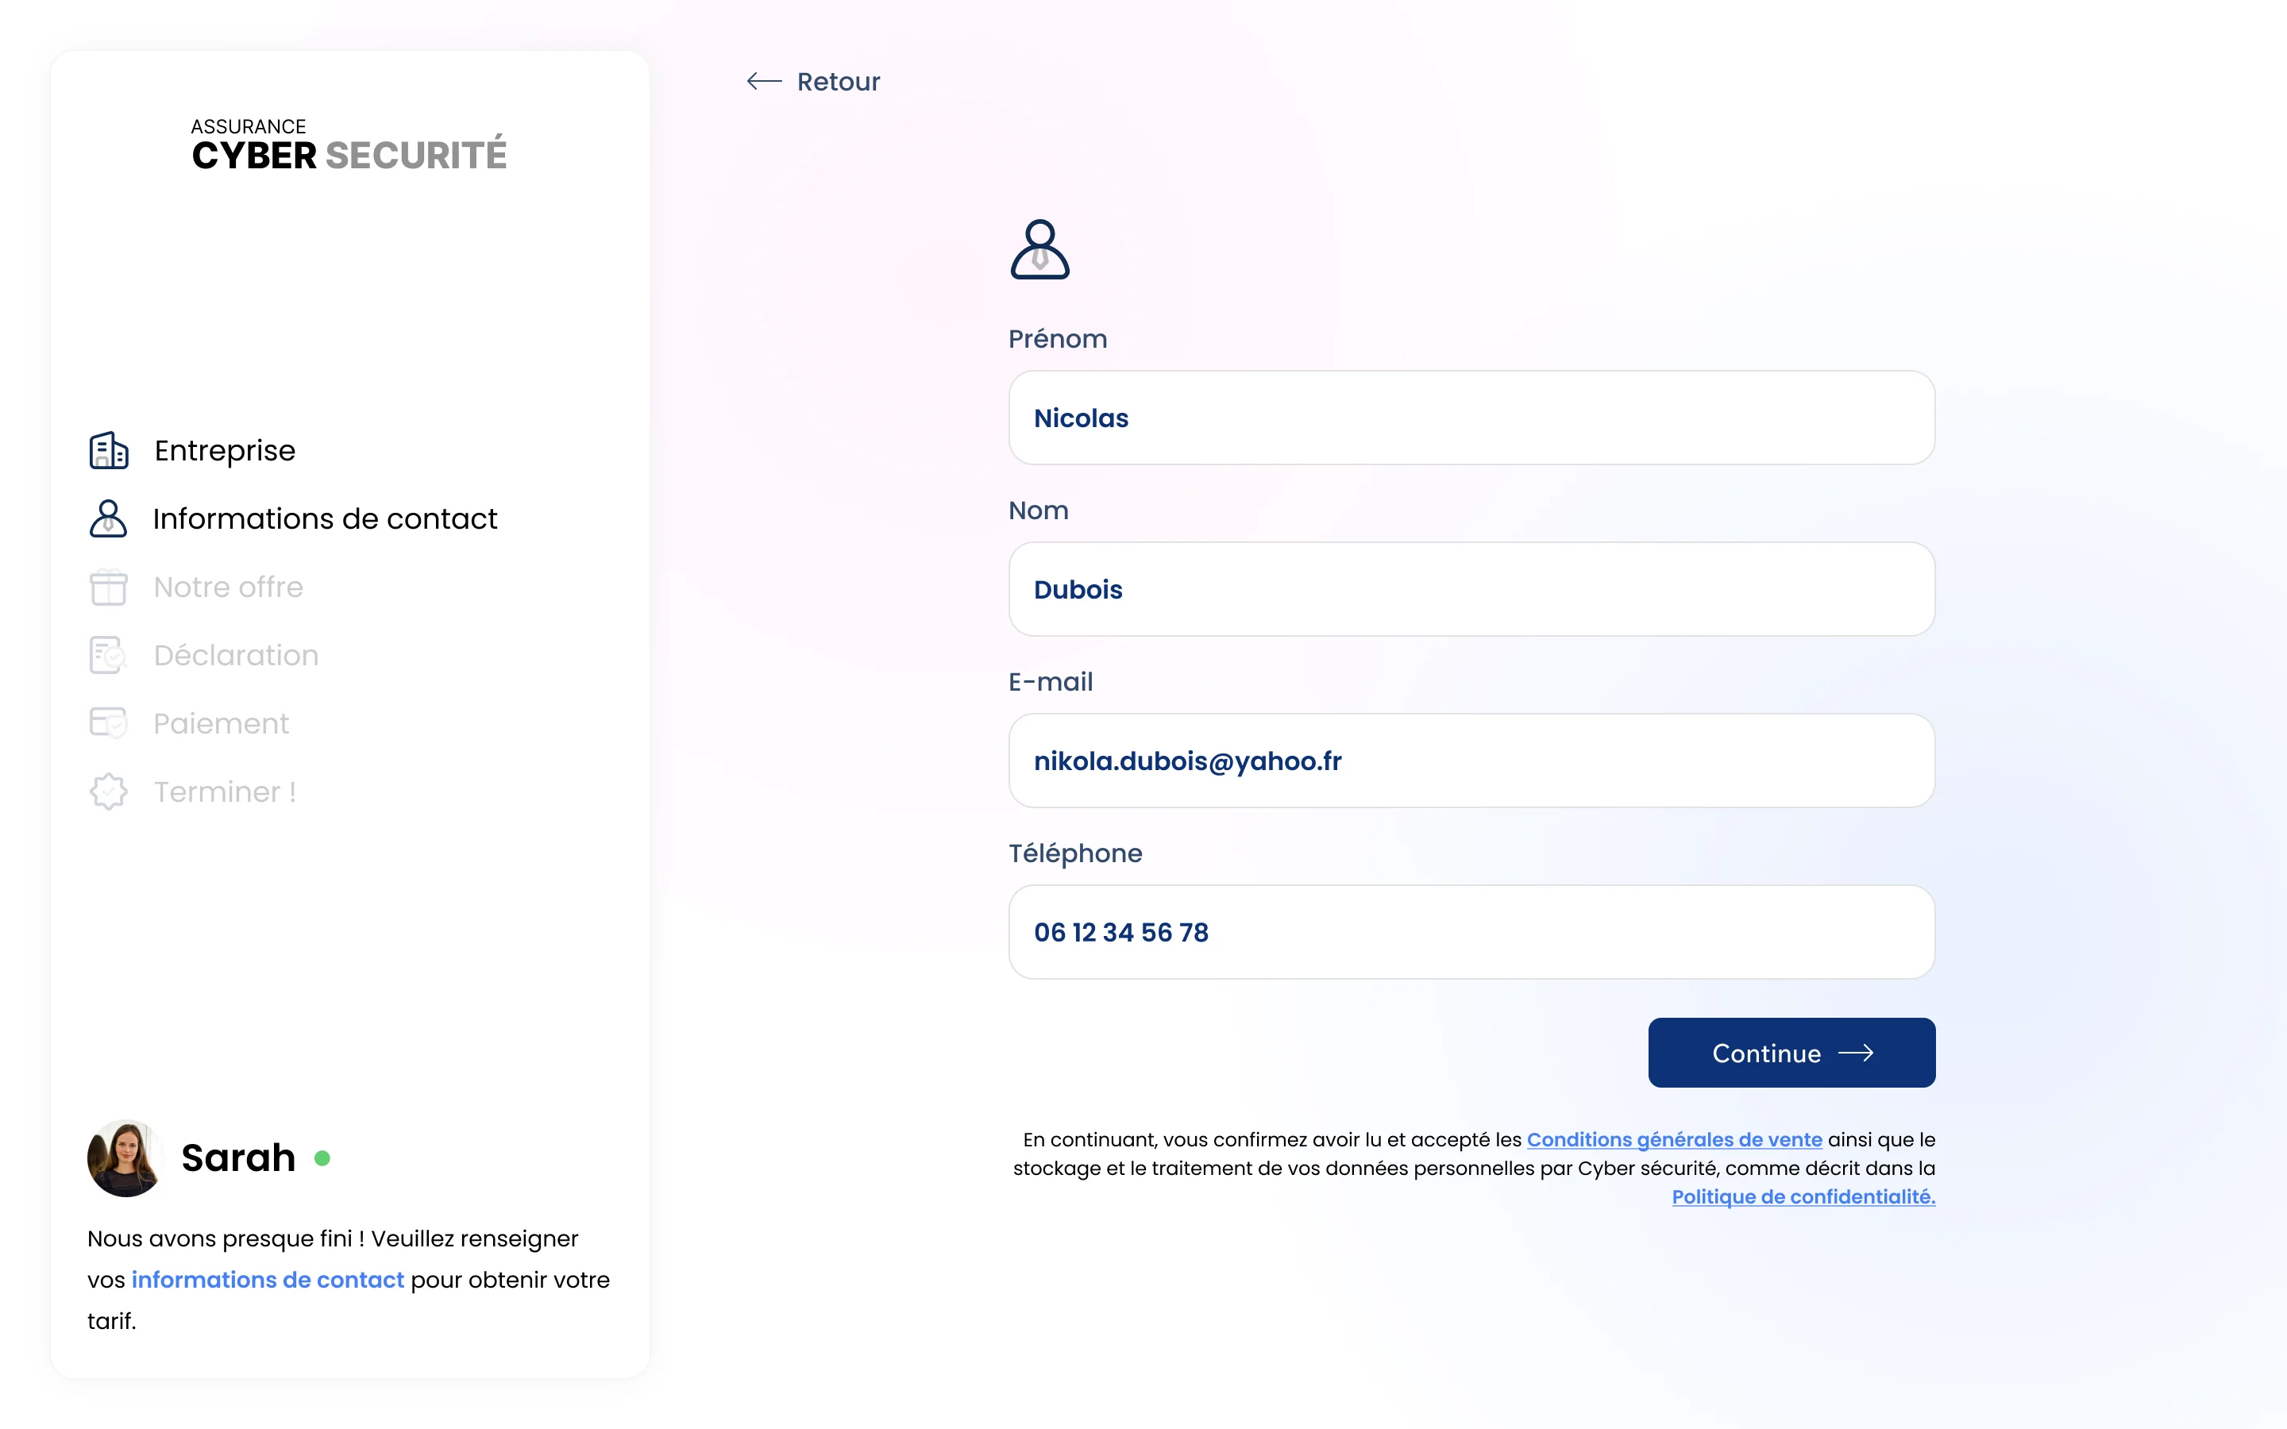
Task: Click the Terminer badge icon
Action: [109, 791]
